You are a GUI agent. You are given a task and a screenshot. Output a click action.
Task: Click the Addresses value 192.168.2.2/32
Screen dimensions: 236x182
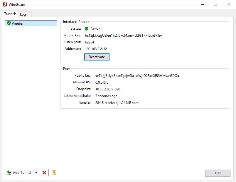coord(96,49)
